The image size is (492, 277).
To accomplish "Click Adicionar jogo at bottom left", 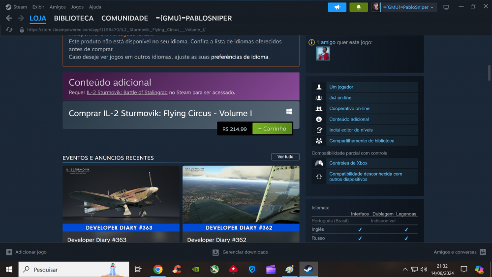I will [31, 252].
